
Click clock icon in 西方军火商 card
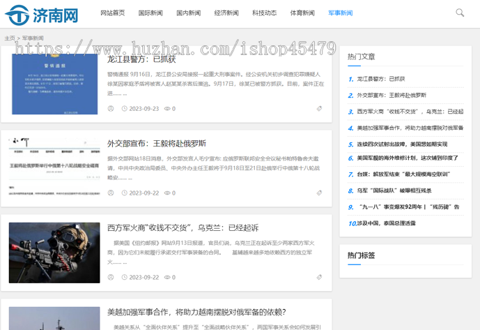click(x=124, y=277)
